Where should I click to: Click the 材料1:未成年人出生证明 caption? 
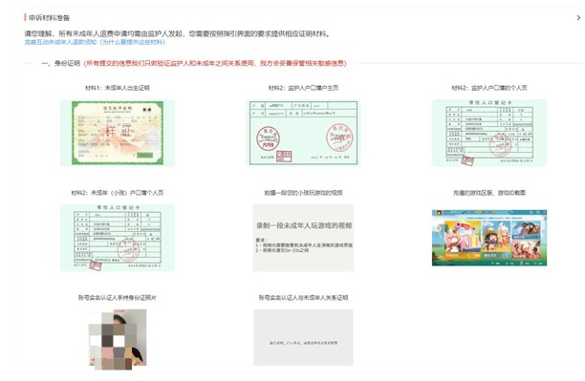[x=118, y=88]
